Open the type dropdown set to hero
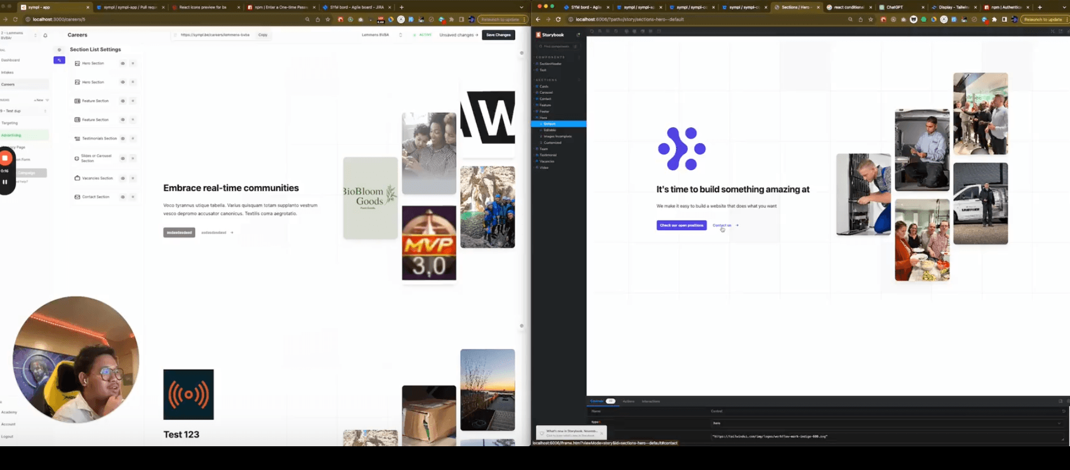1070x470 pixels. tap(886, 423)
